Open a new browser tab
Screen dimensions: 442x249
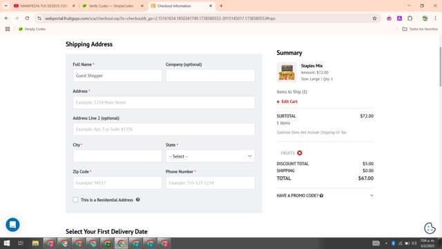click(x=221, y=6)
